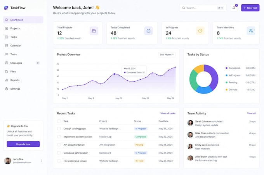Click Mike Chen's avatar

(190, 135)
